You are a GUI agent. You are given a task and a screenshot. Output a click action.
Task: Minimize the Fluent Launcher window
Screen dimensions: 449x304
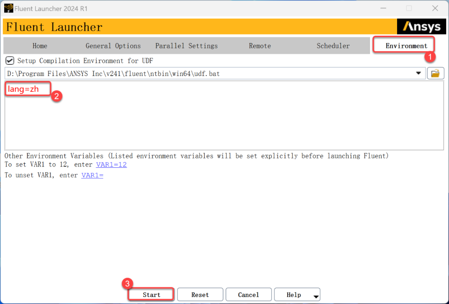point(383,8)
